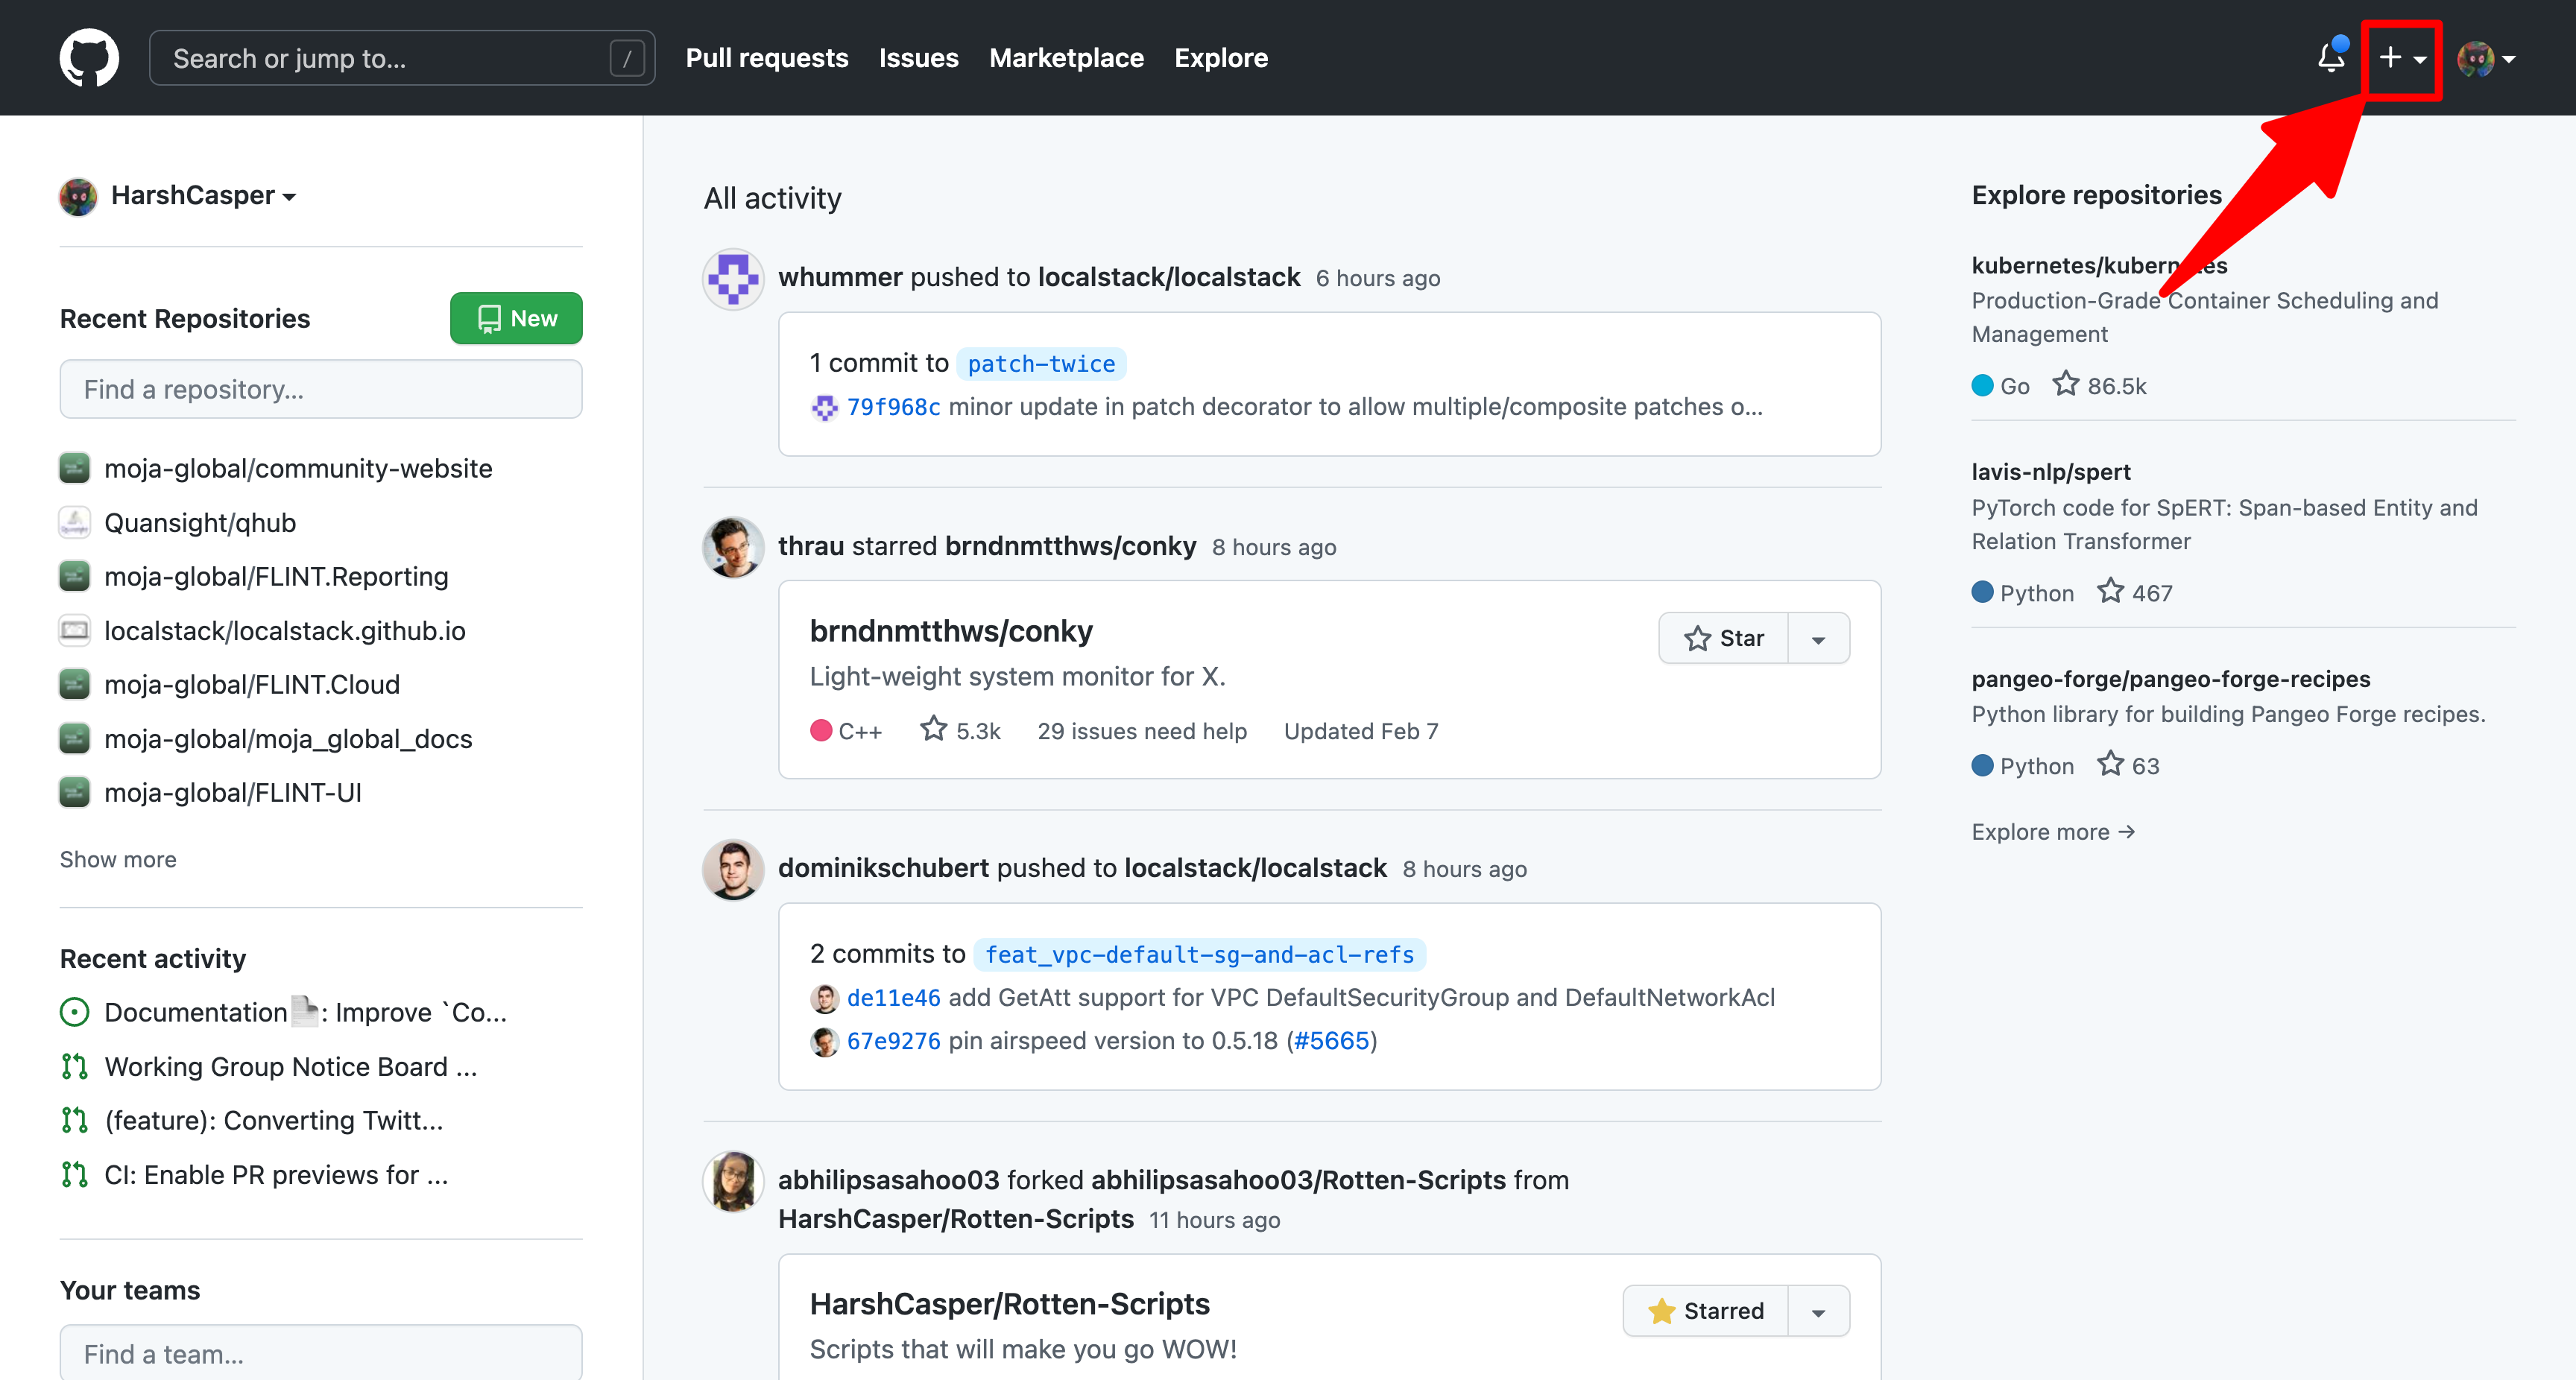
Task: Click the localstack.github.io repo avatar icon
Action: coord(75,630)
